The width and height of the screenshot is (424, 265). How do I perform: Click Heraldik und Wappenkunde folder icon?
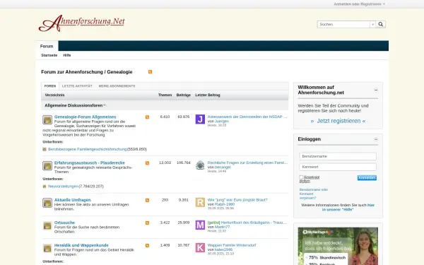point(47,248)
